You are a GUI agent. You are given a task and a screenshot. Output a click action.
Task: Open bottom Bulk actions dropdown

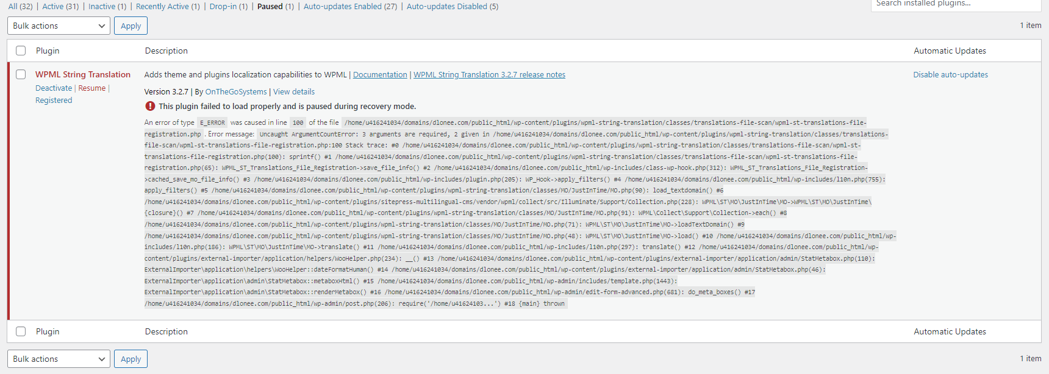click(x=59, y=359)
